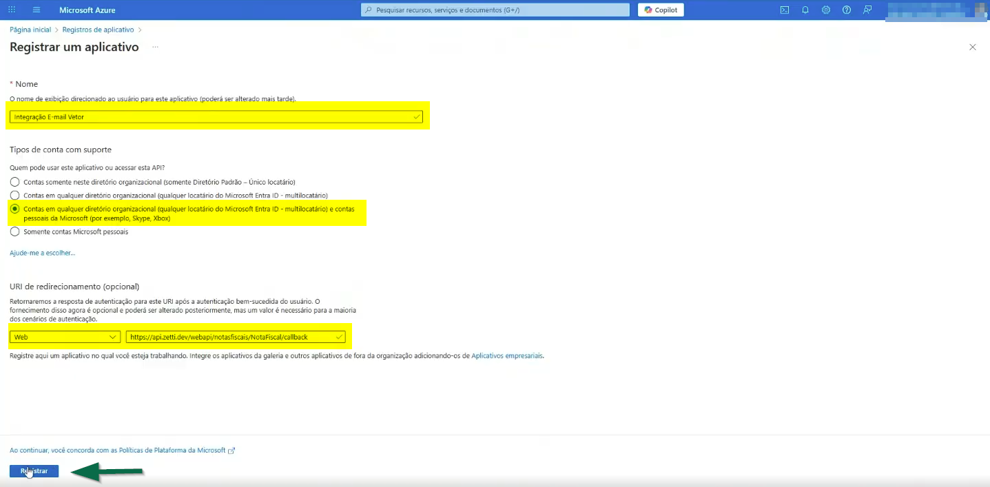This screenshot has width=990, height=487.
Task: Go to Registros de aplicativo breadcrumb
Action: 98,30
